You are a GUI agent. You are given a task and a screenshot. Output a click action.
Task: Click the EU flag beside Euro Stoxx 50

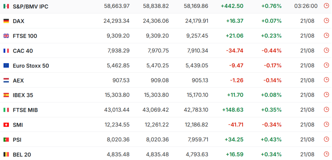coord(6,66)
